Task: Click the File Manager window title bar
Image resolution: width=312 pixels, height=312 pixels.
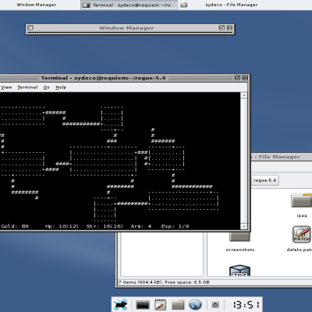Action: coord(282,157)
